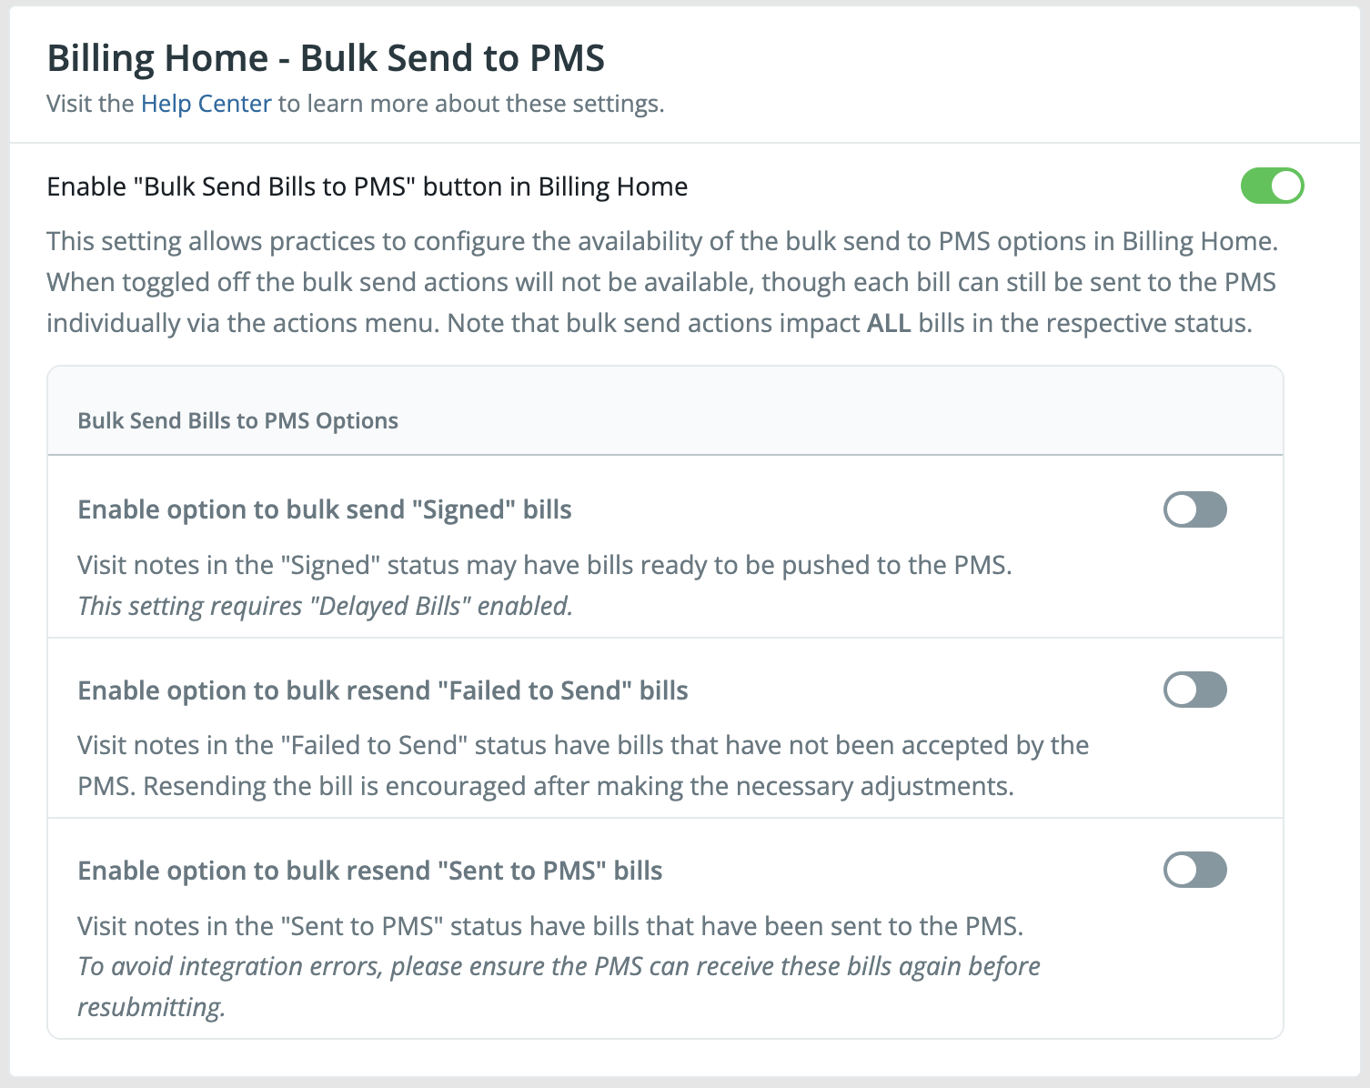Turn on bulk resend for Sent to PMS bills
The image size is (1370, 1088).
pyautogui.click(x=1194, y=871)
